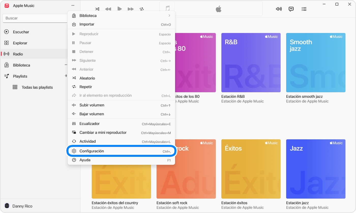This screenshot has height=213, width=356.
Task: Click the Estación jazz title
Action: point(297,203)
